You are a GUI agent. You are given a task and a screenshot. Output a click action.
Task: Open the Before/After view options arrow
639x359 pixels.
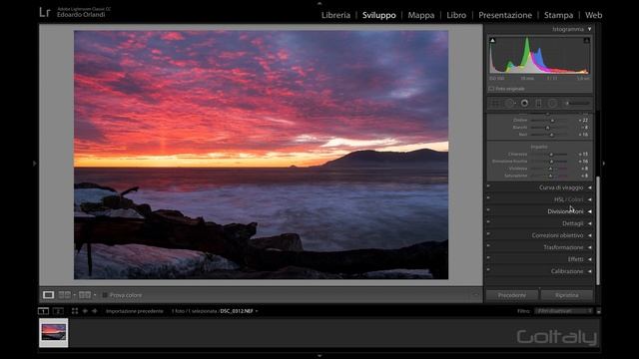[x=75, y=295]
